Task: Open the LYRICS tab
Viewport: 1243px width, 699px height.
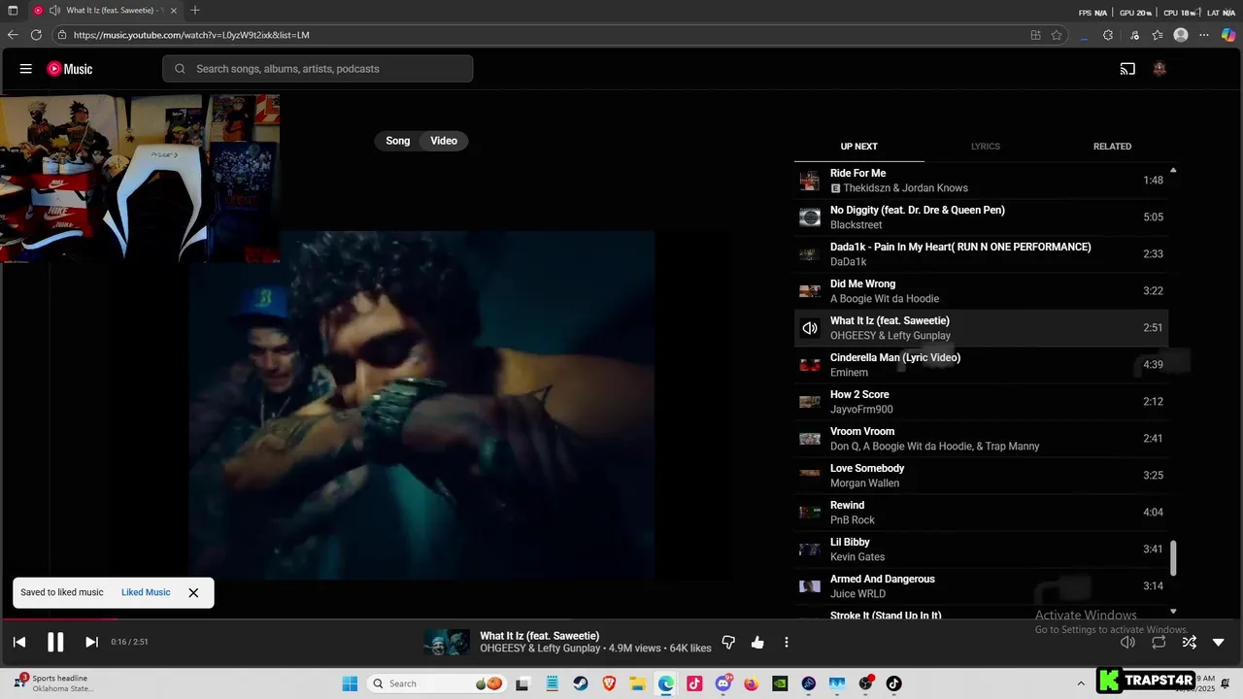Action: coord(986,147)
